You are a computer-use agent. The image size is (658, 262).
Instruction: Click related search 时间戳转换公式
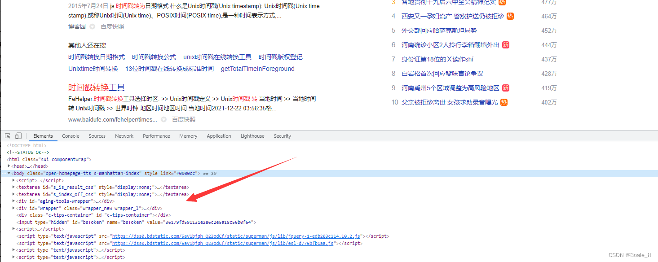[x=154, y=57]
